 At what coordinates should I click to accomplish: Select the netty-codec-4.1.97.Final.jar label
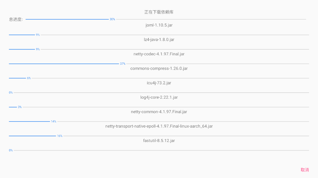(159, 54)
